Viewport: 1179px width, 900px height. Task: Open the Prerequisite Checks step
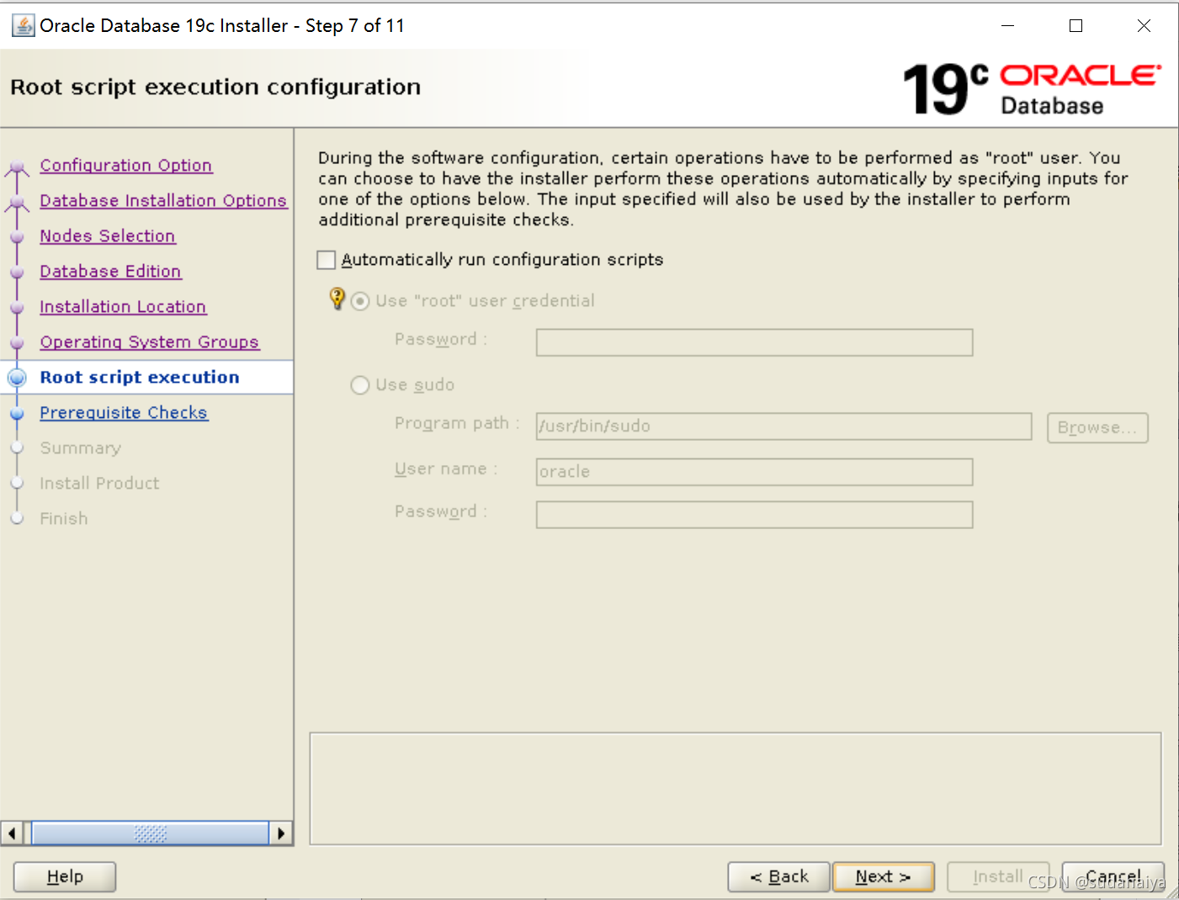pos(124,413)
